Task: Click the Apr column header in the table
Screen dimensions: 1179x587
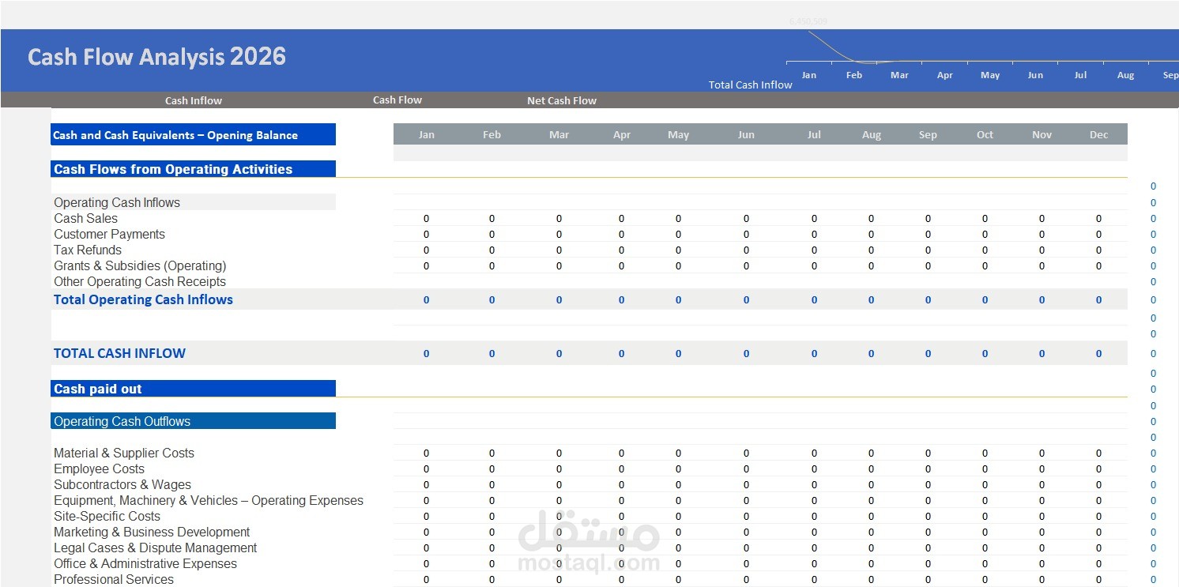Action: click(622, 134)
